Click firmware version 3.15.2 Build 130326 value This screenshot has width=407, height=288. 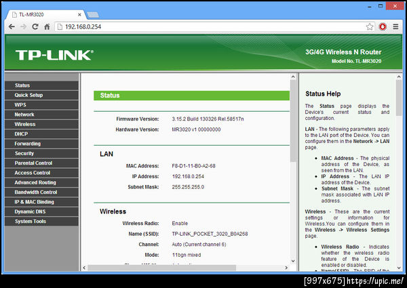tap(208, 119)
